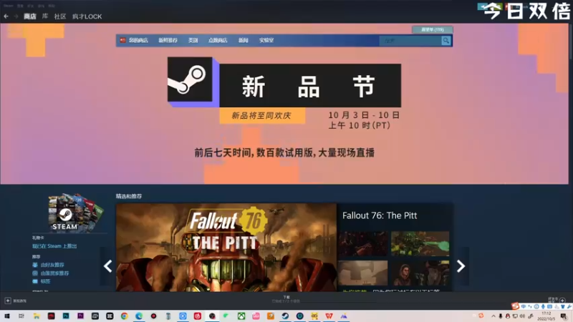Click the Fallout 76: The Pitt title
The width and height of the screenshot is (573, 322).
[x=380, y=215]
